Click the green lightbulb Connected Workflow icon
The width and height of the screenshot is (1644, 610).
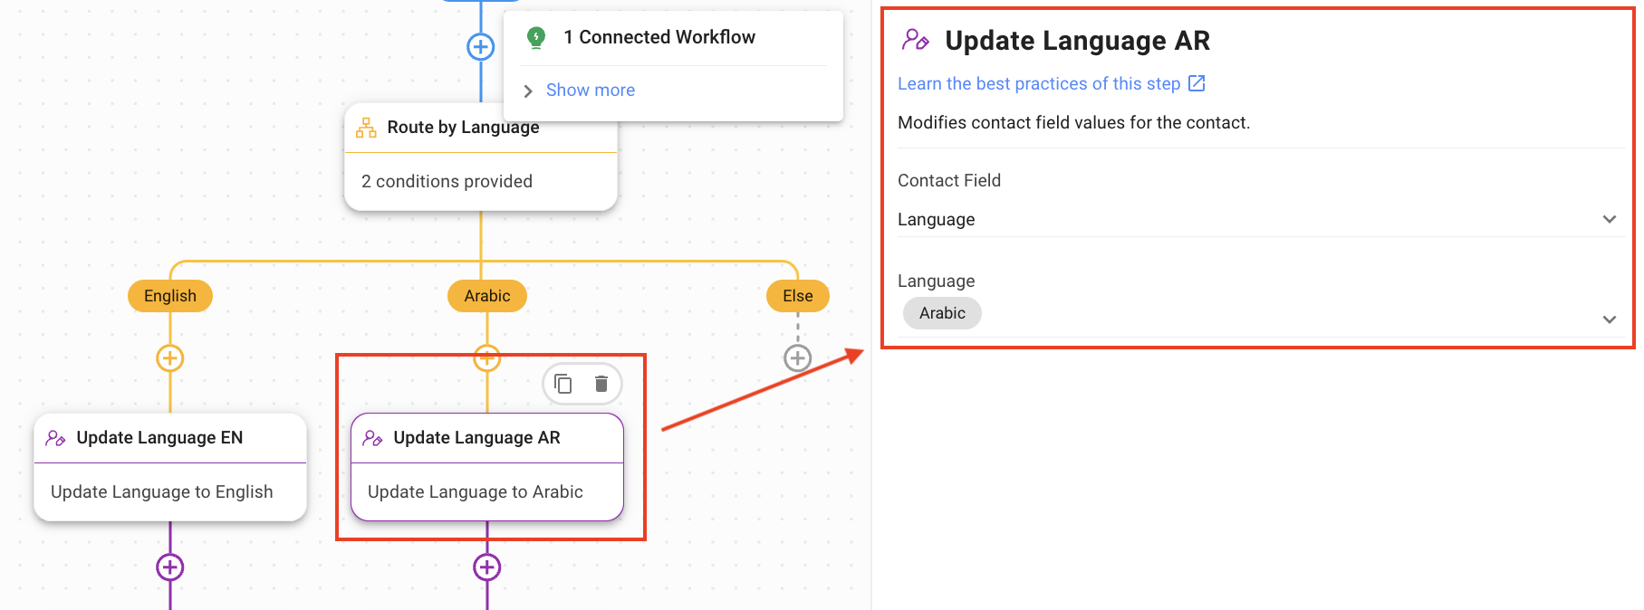coord(536,37)
